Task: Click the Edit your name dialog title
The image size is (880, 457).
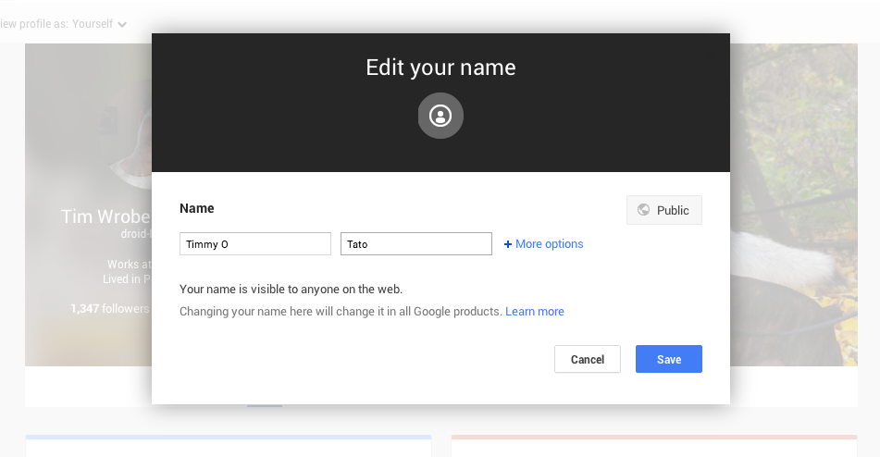Action: point(440,68)
